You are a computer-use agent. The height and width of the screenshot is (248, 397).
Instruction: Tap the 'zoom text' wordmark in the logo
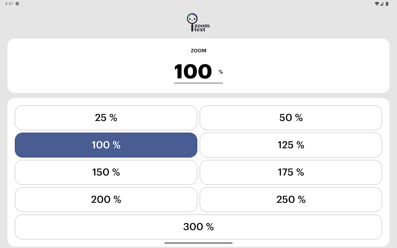pyautogui.click(x=202, y=28)
